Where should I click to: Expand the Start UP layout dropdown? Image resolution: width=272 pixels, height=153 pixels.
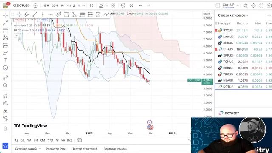tap(238, 6)
